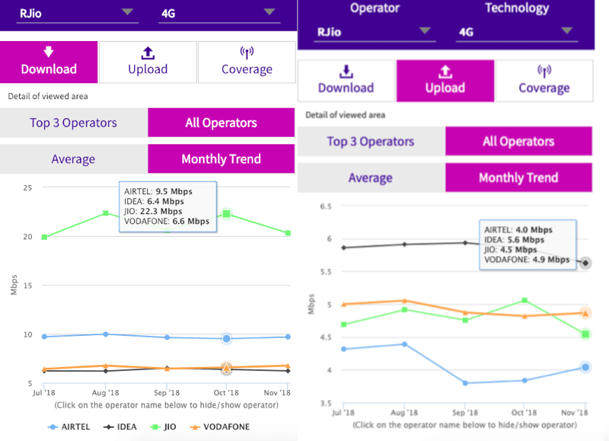Switch to Monthly Trend in right panel
This screenshot has height=441, width=609.
click(518, 177)
